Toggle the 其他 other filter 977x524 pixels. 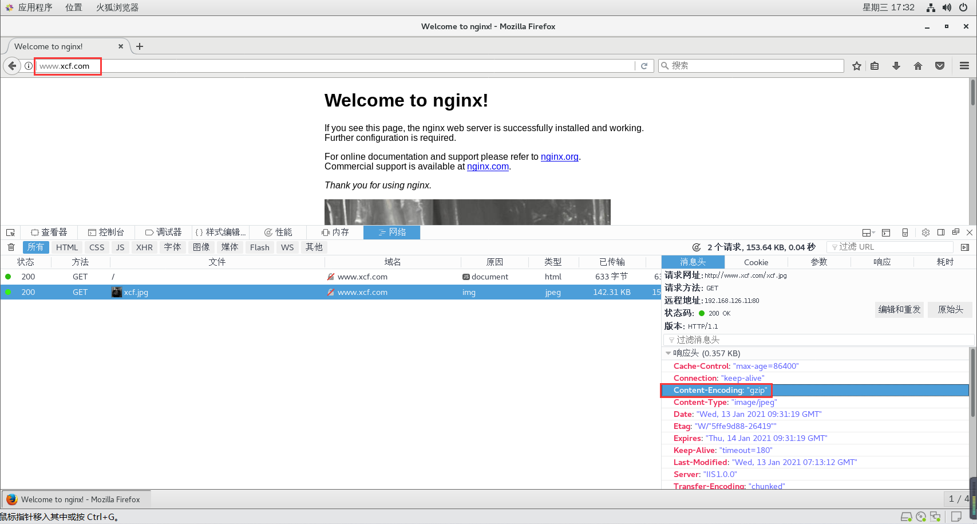[314, 247]
